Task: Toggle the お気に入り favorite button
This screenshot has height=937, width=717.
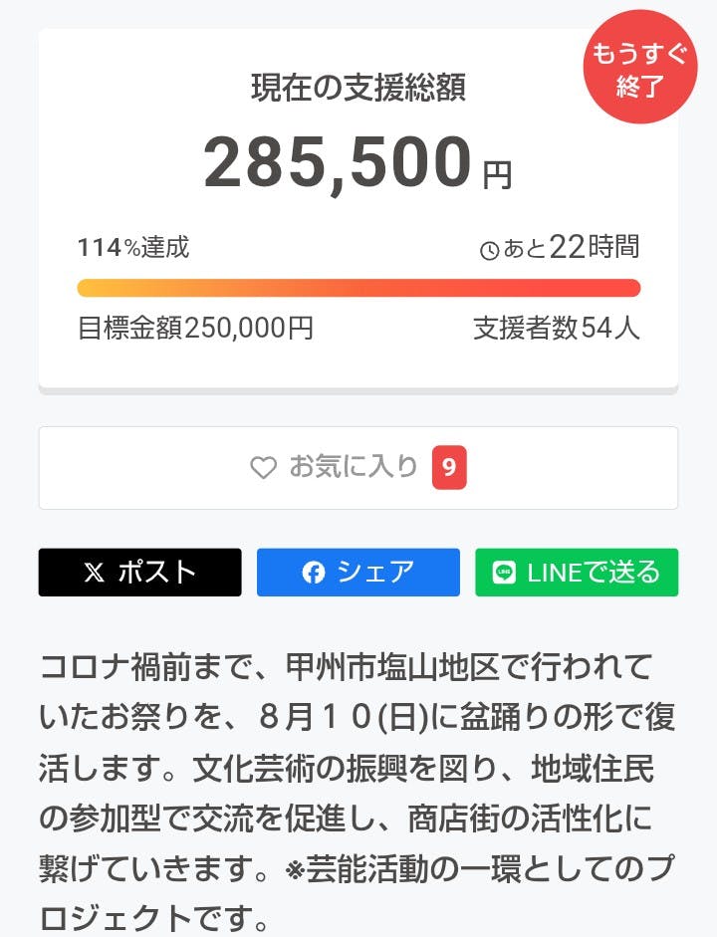Action: [x=358, y=468]
